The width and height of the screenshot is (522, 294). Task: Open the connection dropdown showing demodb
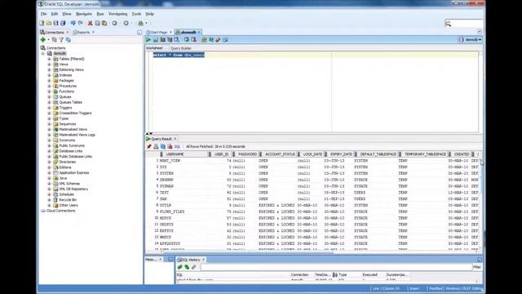(471, 40)
